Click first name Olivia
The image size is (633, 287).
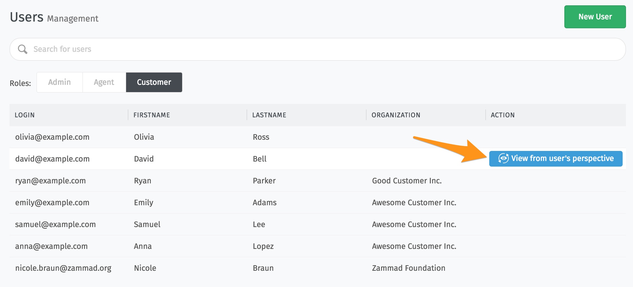[144, 137]
